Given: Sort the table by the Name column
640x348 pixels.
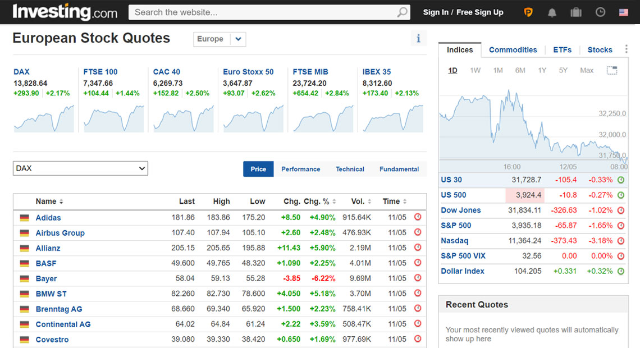Looking at the screenshot, I should (x=49, y=201).
